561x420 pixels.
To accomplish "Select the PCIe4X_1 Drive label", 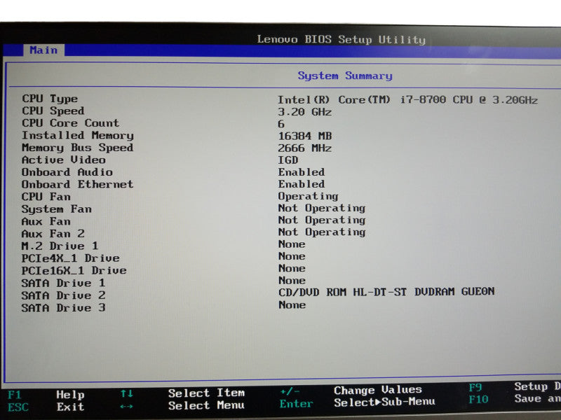I will [71, 258].
